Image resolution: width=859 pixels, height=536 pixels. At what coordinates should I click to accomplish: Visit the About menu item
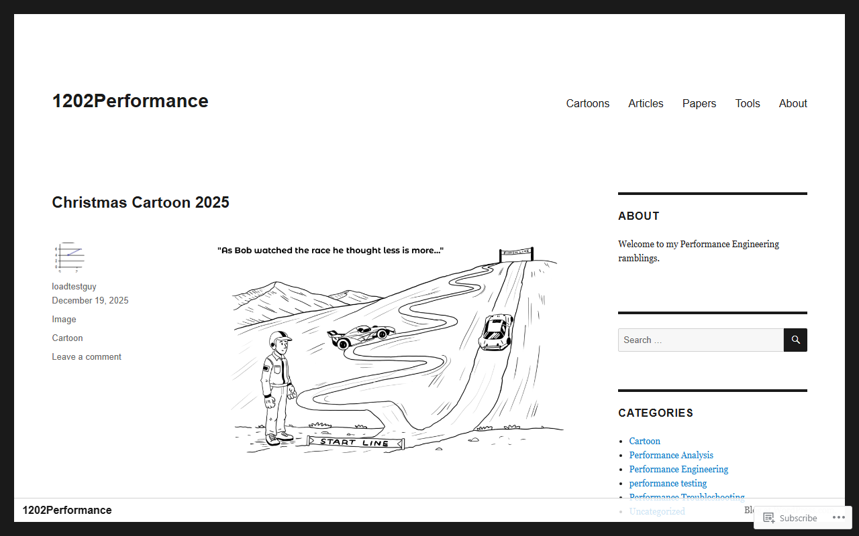pos(793,103)
